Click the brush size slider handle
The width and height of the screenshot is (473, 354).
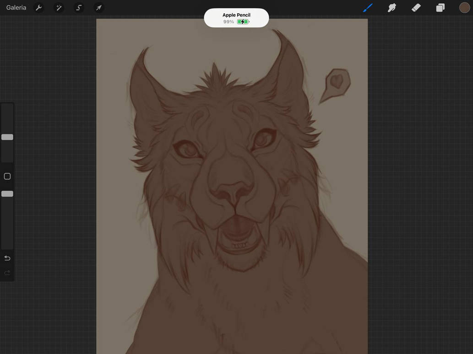pyautogui.click(x=7, y=137)
